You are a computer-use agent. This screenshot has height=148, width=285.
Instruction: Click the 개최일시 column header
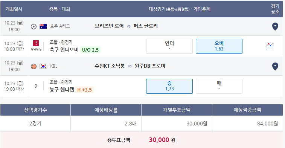tap(14, 9)
